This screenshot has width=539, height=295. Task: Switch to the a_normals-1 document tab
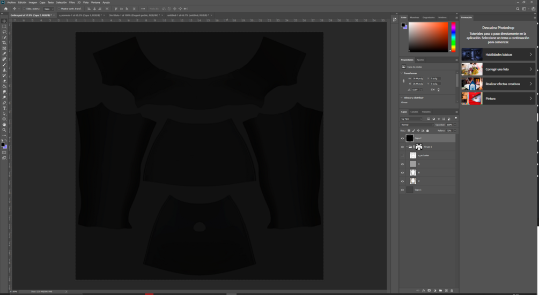click(x=80, y=16)
